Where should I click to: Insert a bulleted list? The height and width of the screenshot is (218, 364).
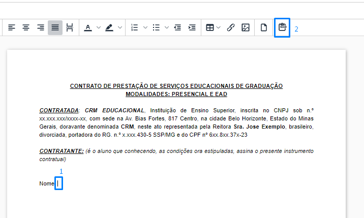click(156, 27)
